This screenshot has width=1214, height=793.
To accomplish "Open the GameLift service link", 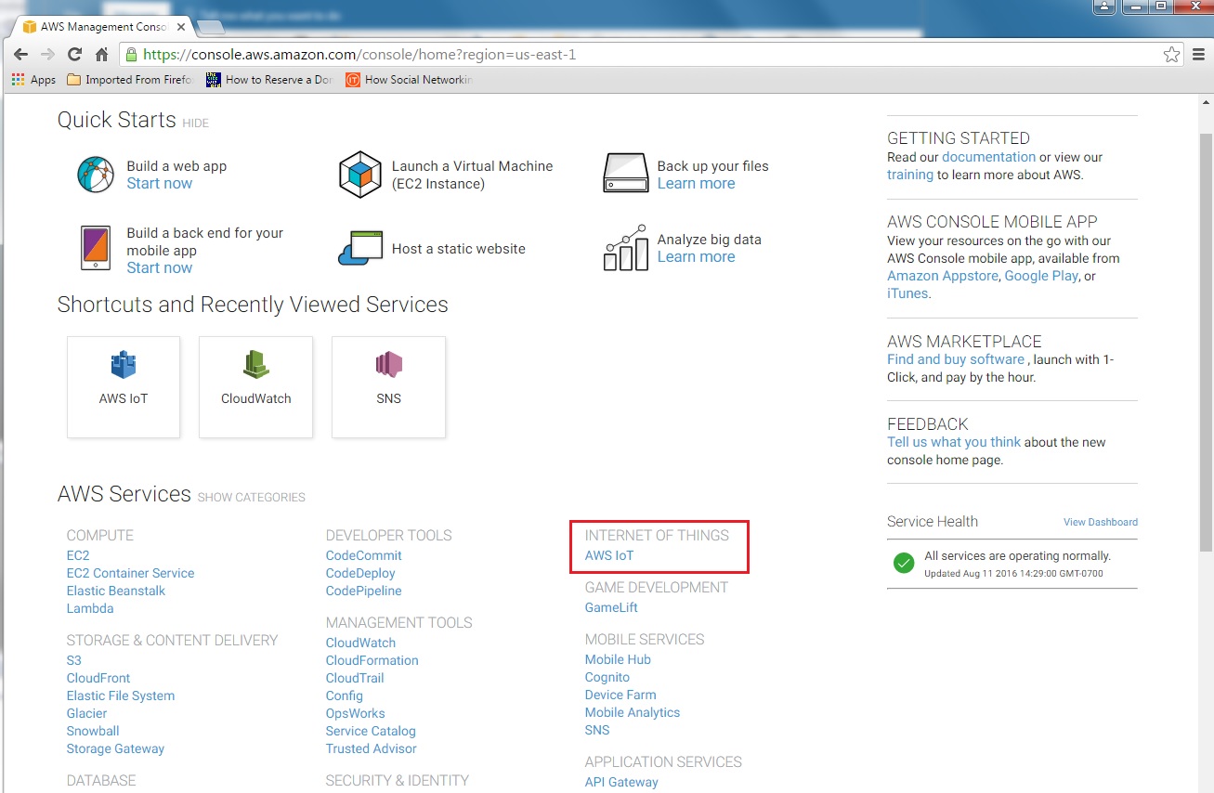I will (611, 607).
